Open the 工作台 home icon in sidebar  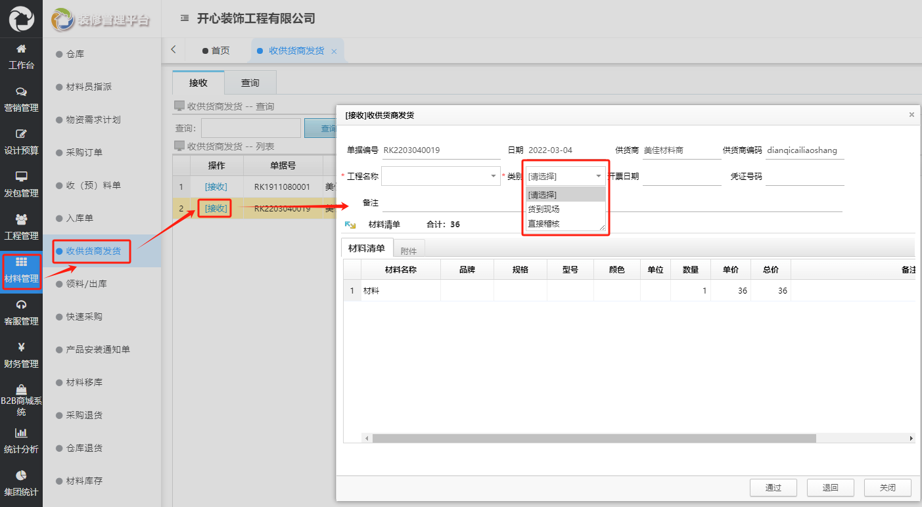[21, 49]
